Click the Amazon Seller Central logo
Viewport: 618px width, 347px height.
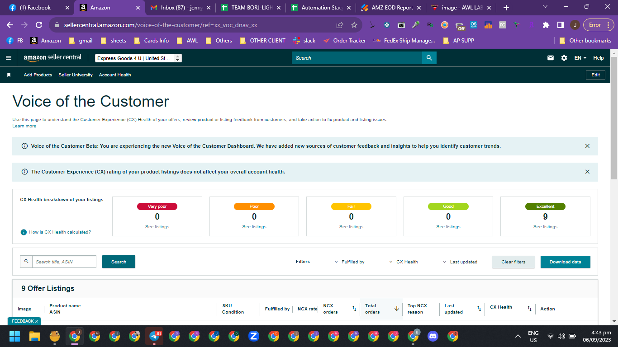click(52, 57)
